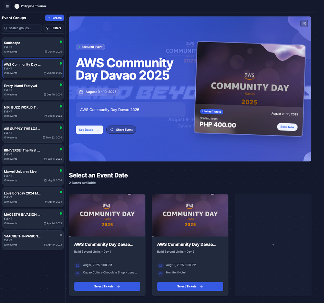Click the AWS Community Day Davao 2025 title
The width and height of the screenshot is (324, 303).
(125, 69)
